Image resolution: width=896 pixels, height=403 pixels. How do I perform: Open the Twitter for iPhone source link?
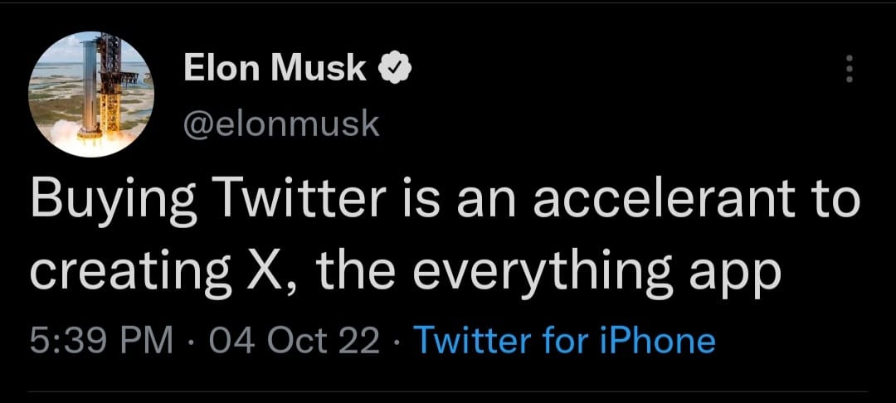pos(563,341)
